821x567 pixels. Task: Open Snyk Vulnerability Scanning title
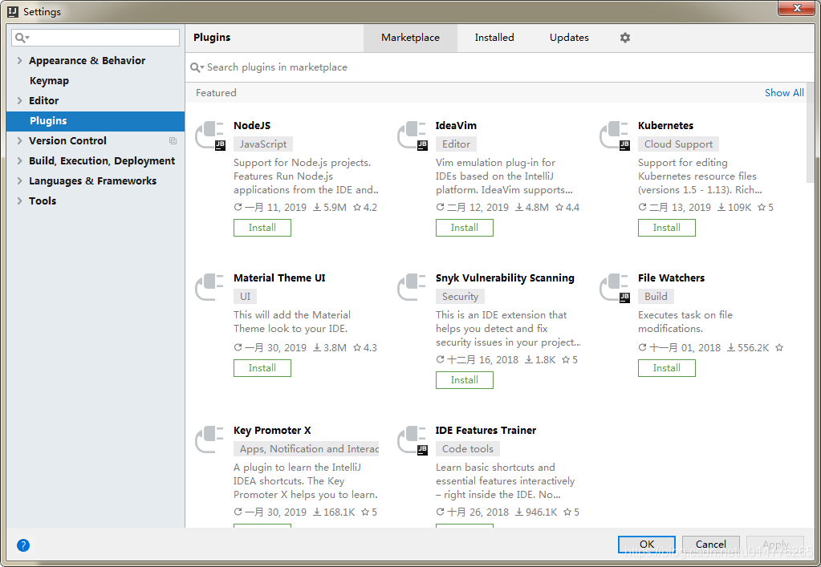click(x=505, y=277)
